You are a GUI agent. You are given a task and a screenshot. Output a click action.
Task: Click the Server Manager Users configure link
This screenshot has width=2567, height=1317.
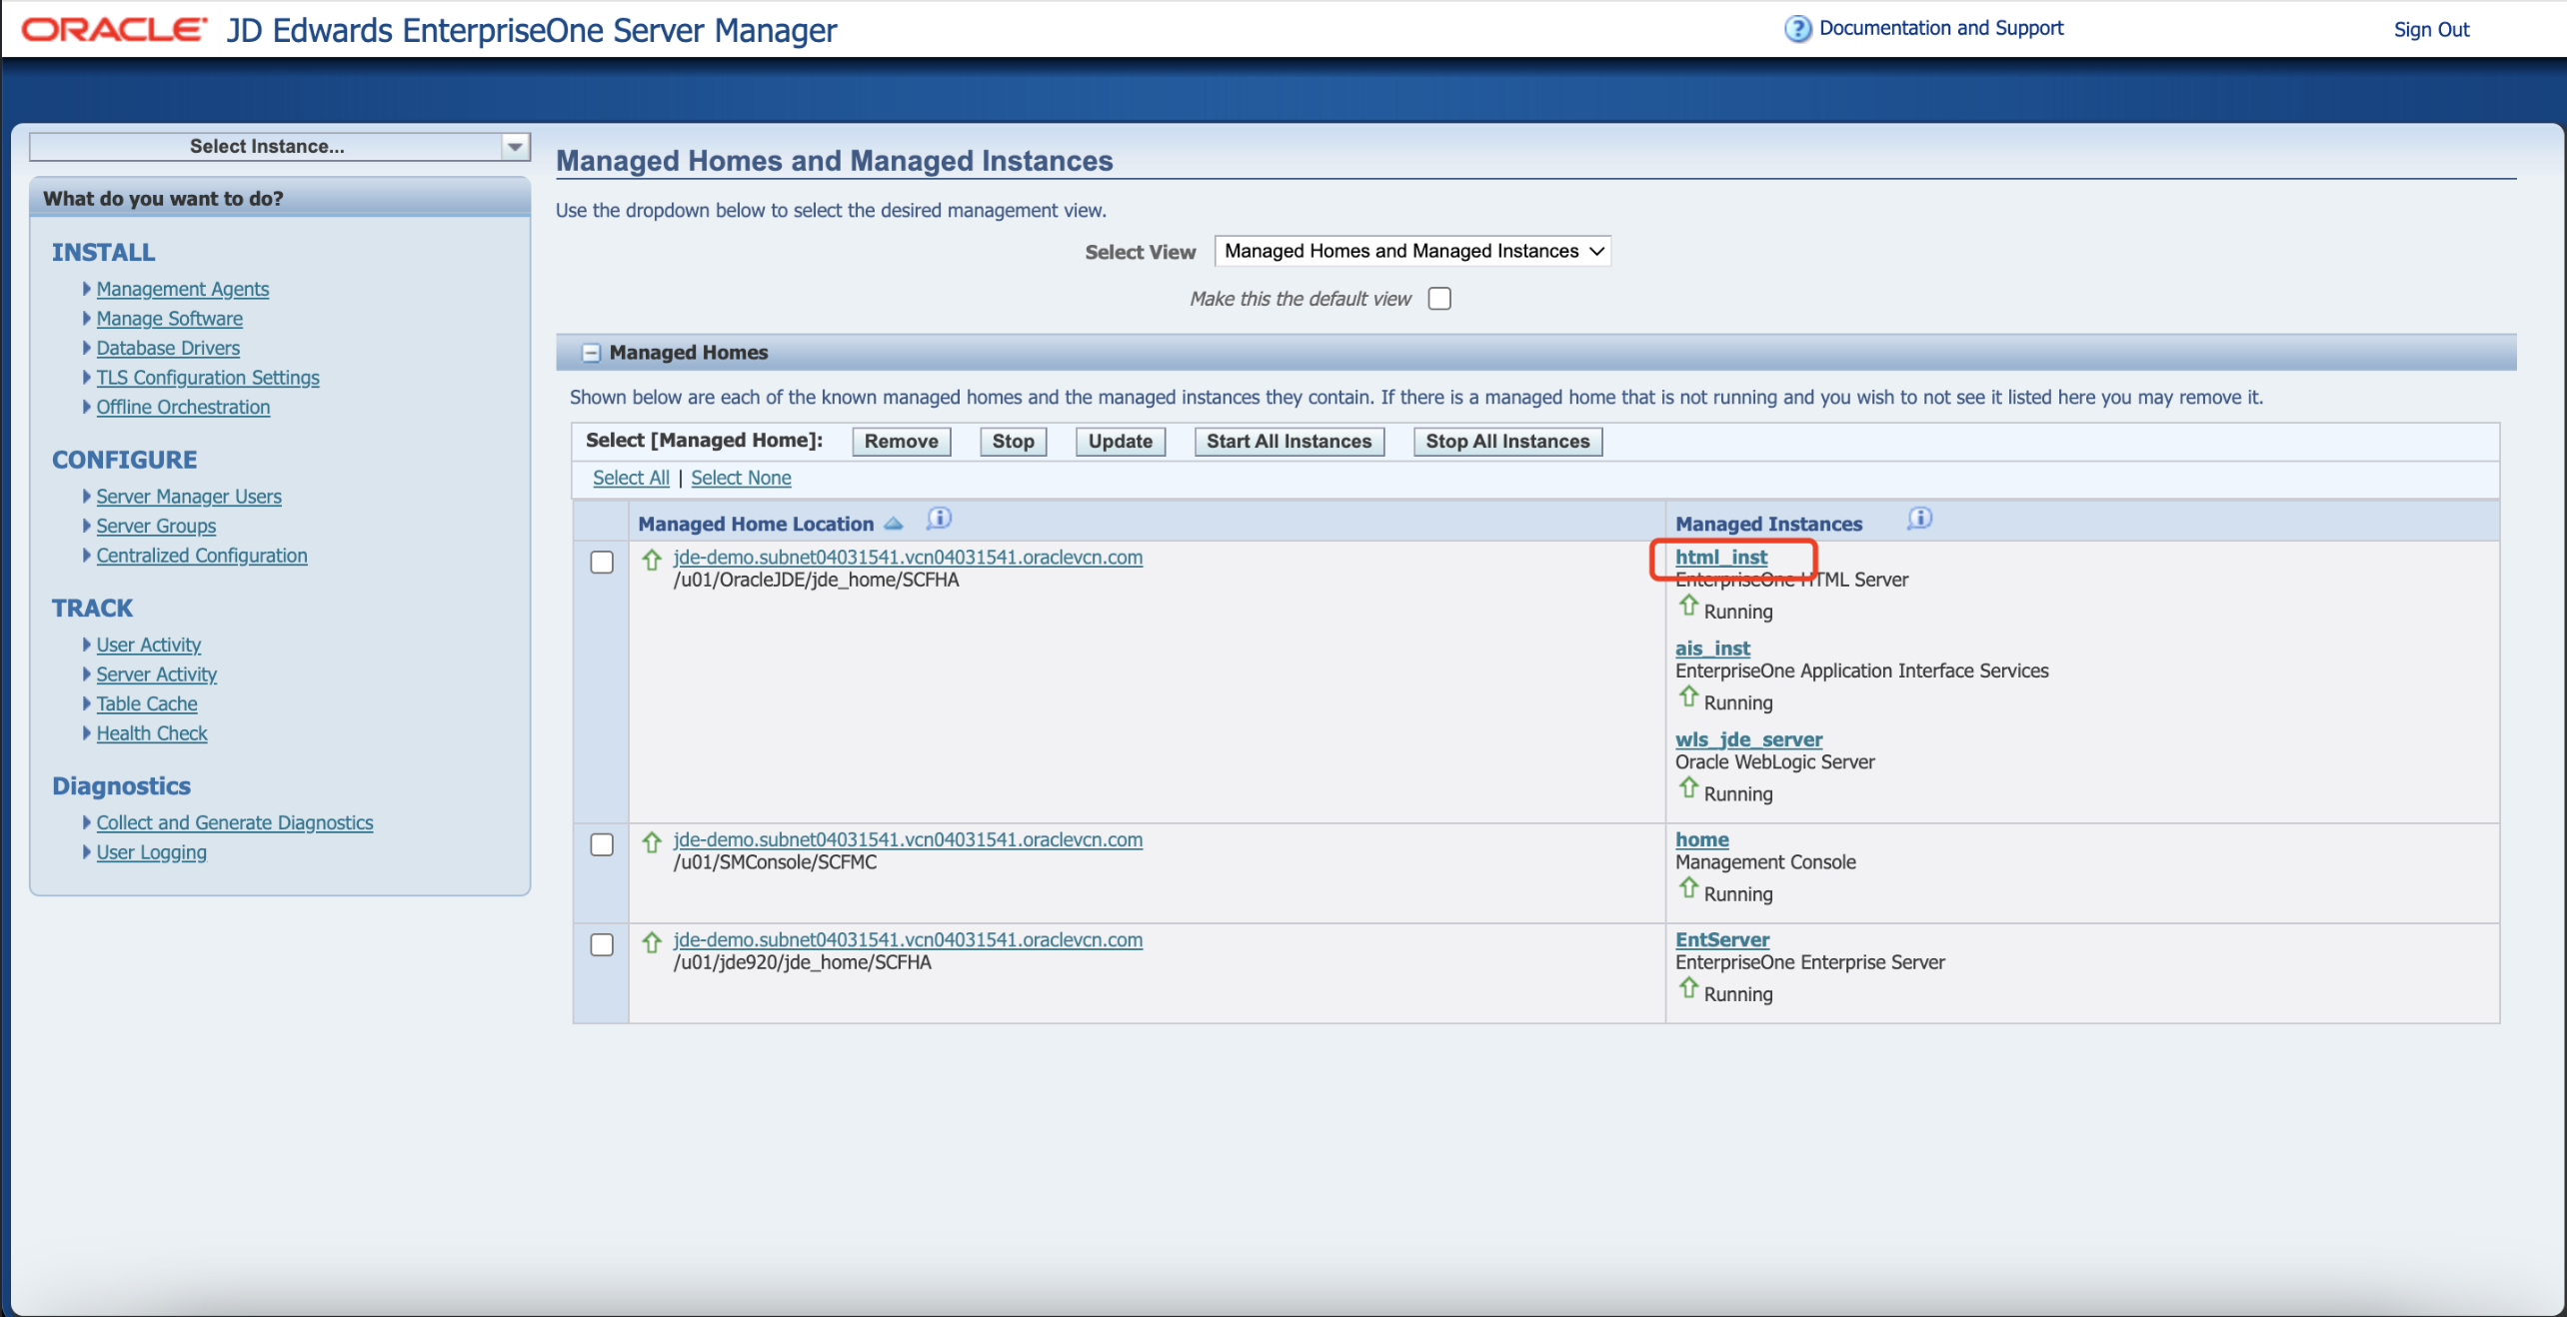(190, 498)
